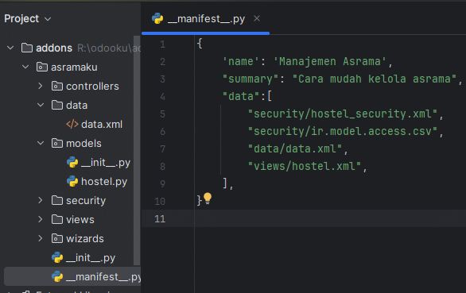The image size is (466, 293).
Task: Collapse the models folder
Action: pos(41,144)
